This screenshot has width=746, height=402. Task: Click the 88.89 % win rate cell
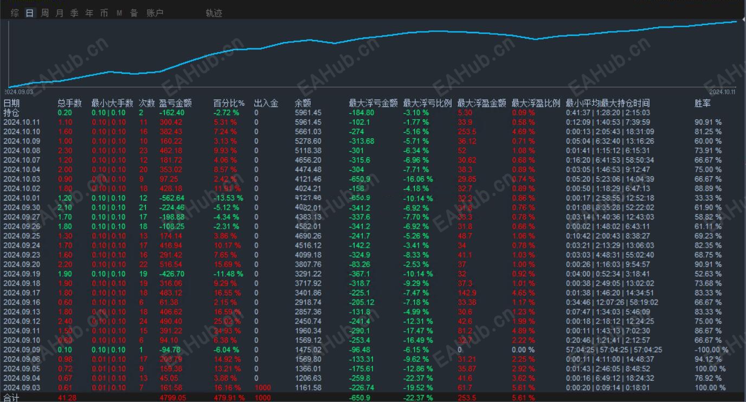[709, 189]
